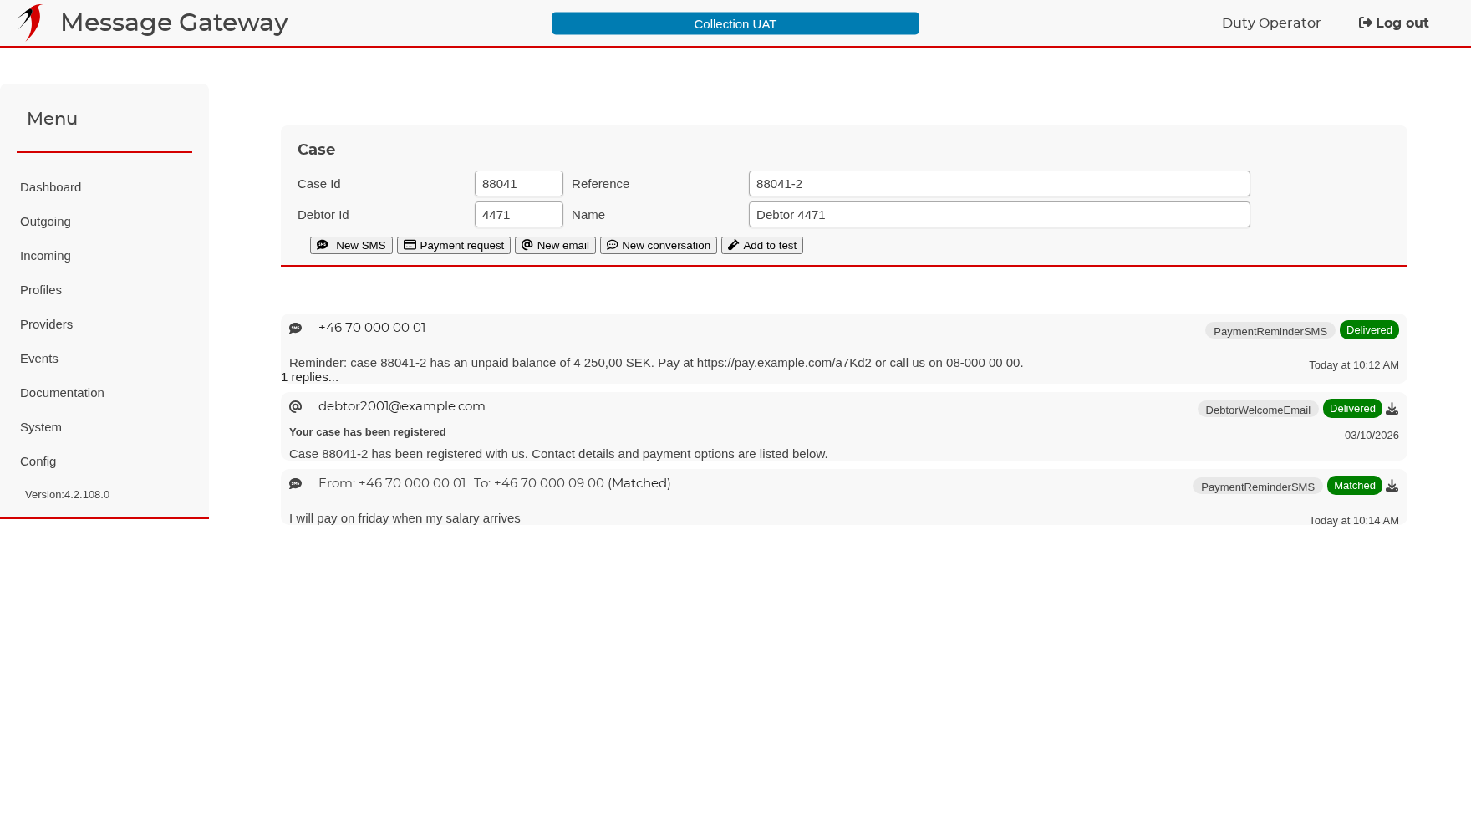
Task: Click debtor2001@example.com address
Action: click(402, 406)
